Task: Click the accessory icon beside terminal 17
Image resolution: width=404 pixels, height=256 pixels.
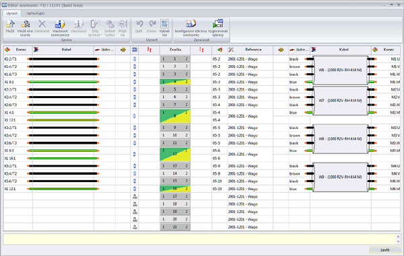Action: click(x=135, y=197)
